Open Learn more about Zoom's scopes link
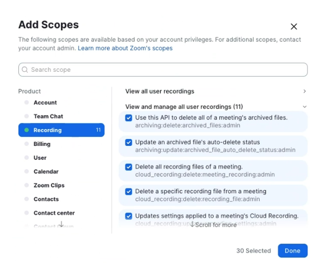Image resolution: width=324 pixels, height=273 pixels. (x=125, y=48)
